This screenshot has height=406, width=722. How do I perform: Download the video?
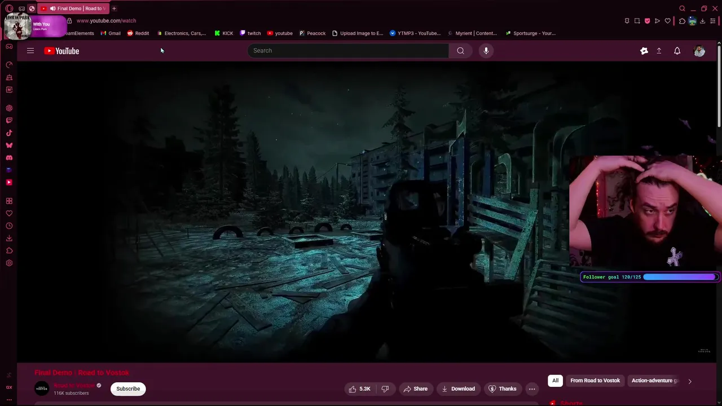point(458,389)
